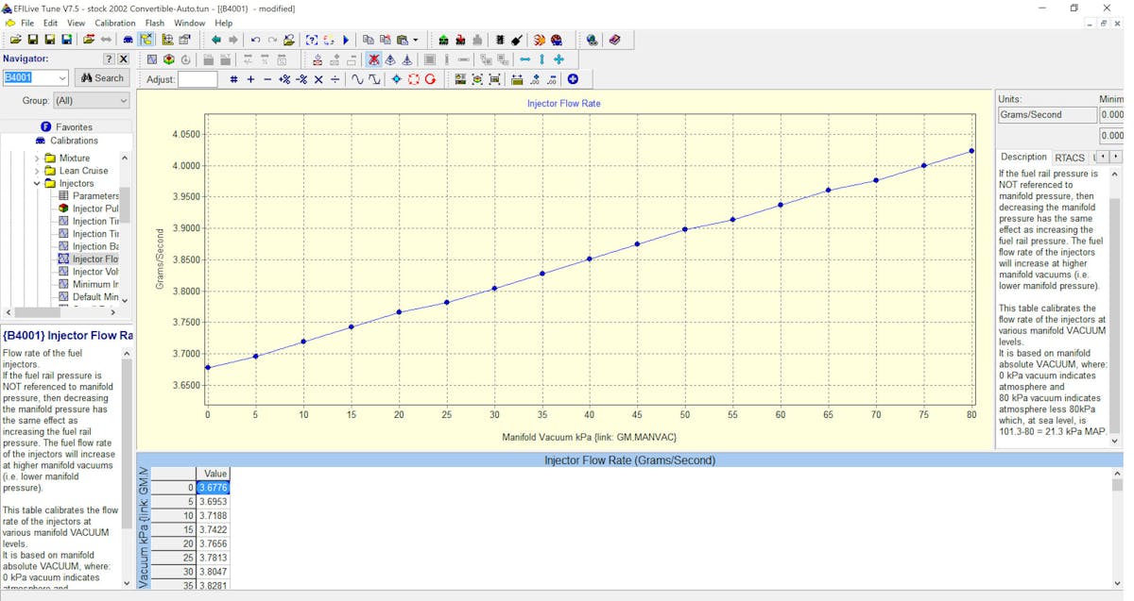Toggle the navigator tree view toolbar button
The image size is (1134, 601).
click(147, 40)
